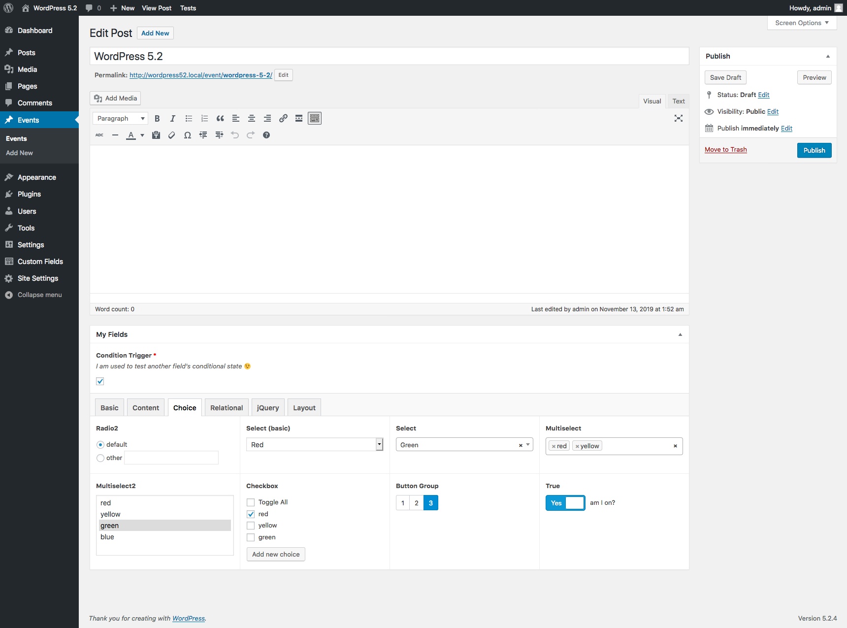The image size is (847, 628).
Task: Click Save Draft button
Action: (725, 77)
